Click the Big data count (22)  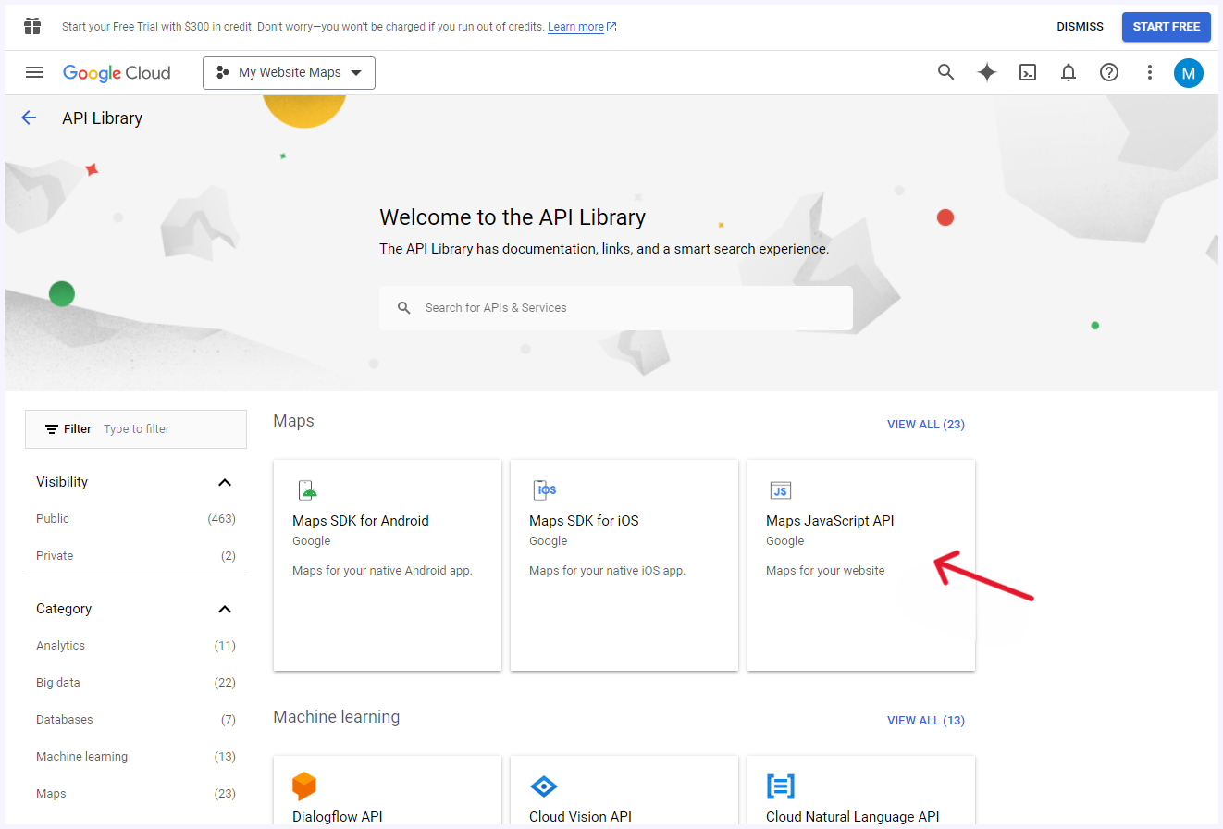(x=225, y=683)
